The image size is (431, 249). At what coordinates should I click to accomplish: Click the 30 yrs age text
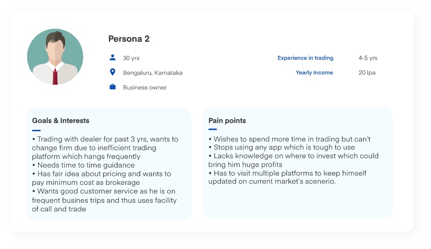pyautogui.click(x=131, y=58)
